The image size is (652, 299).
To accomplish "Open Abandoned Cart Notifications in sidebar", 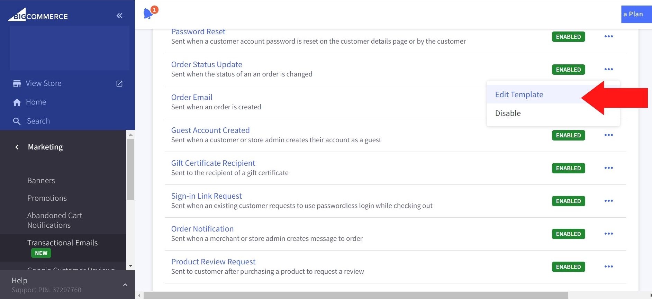I will pyautogui.click(x=55, y=220).
